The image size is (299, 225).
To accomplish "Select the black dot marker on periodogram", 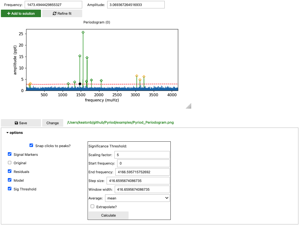I will tap(80, 84).
